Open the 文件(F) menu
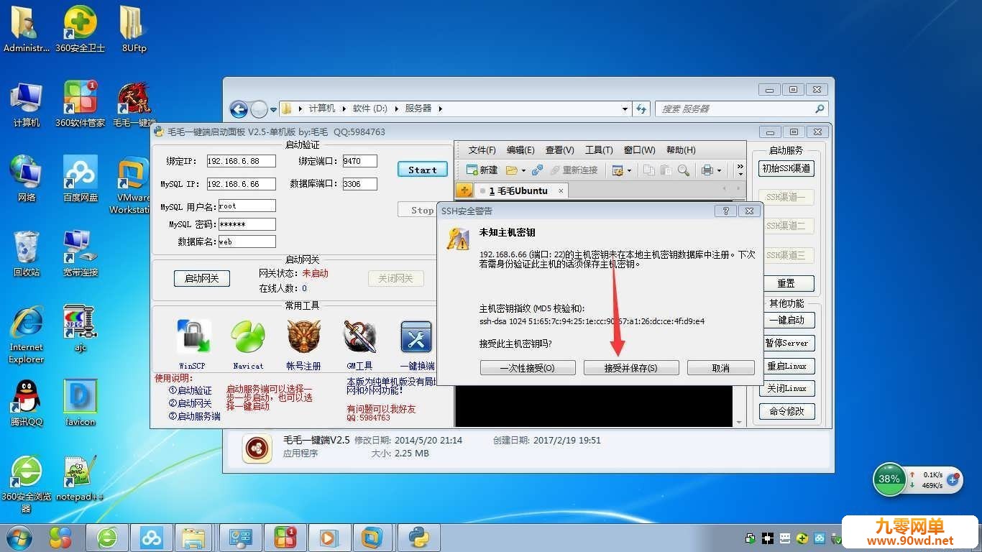The image size is (982, 552). [x=482, y=150]
